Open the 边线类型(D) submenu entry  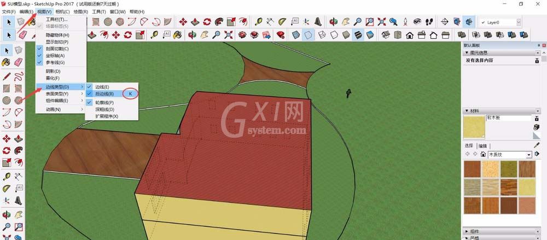pyautogui.click(x=61, y=87)
